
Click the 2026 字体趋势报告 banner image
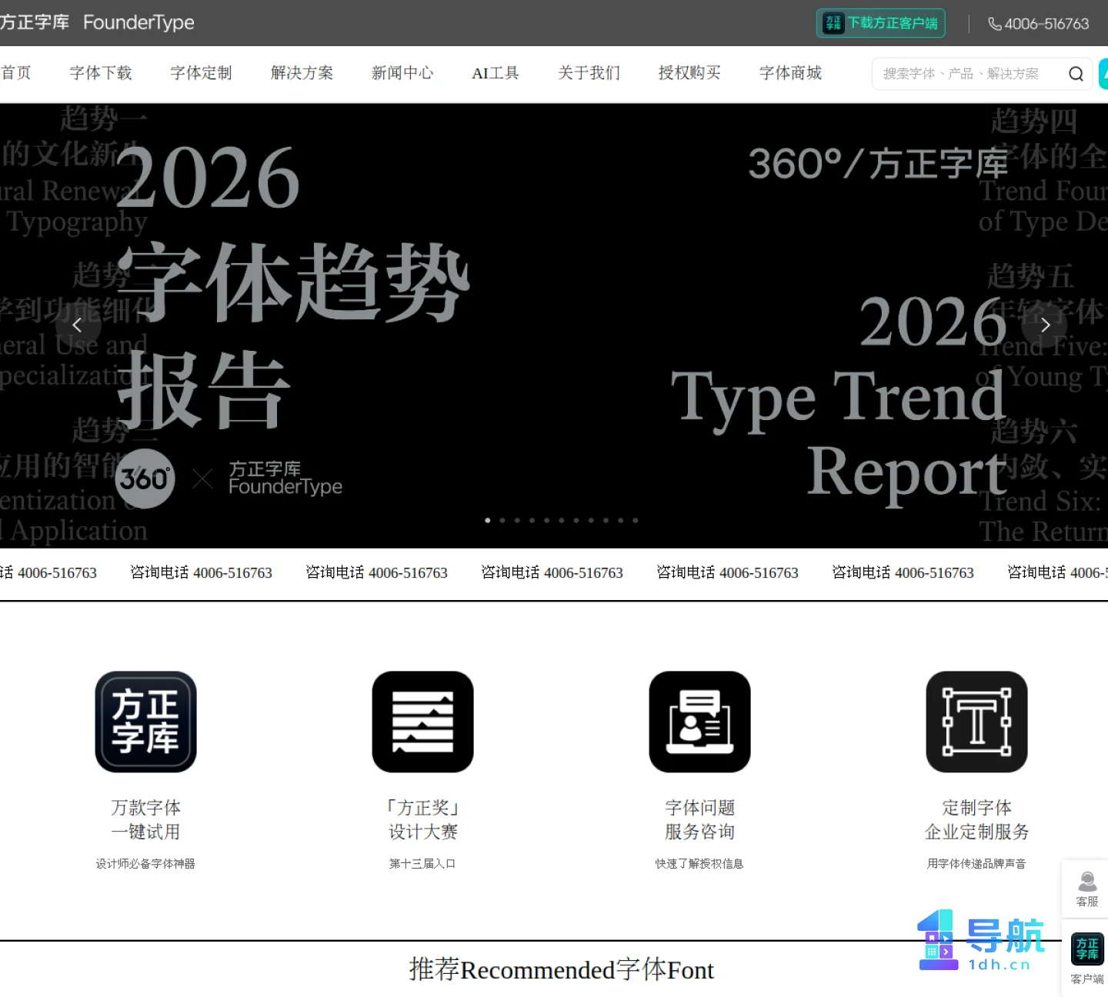(x=554, y=325)
